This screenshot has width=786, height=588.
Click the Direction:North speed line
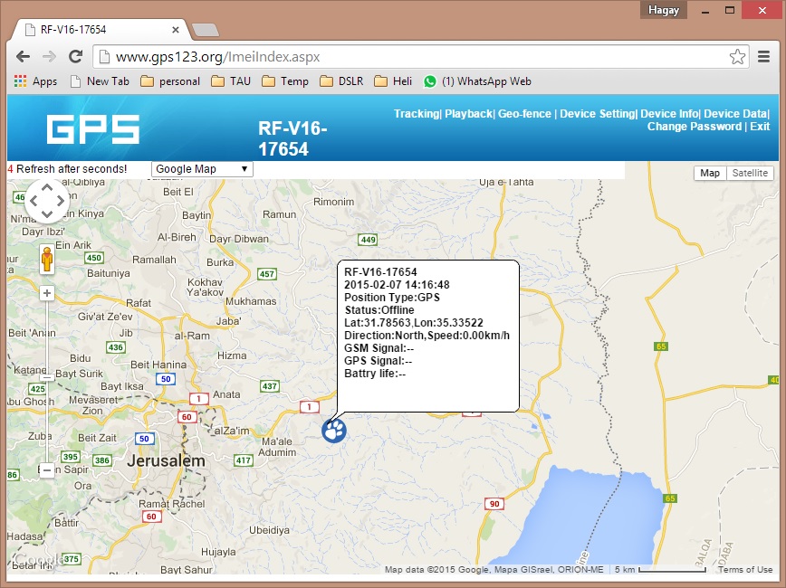pos(427,335)
